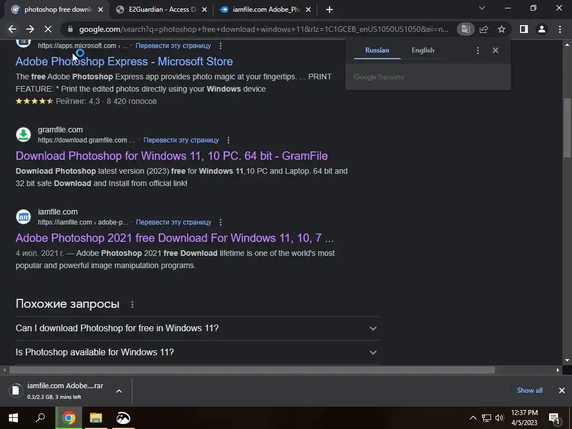Open the Google Translate icon in address bar
The image size is (572, 429).
coord(465,29)
